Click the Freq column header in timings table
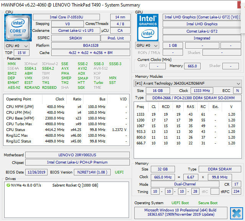 pos(140,107)
